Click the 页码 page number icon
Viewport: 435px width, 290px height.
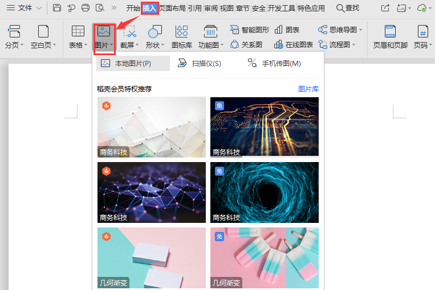point(423,31)
